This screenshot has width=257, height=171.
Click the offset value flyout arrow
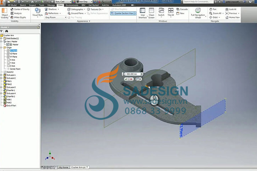point(142,74)
